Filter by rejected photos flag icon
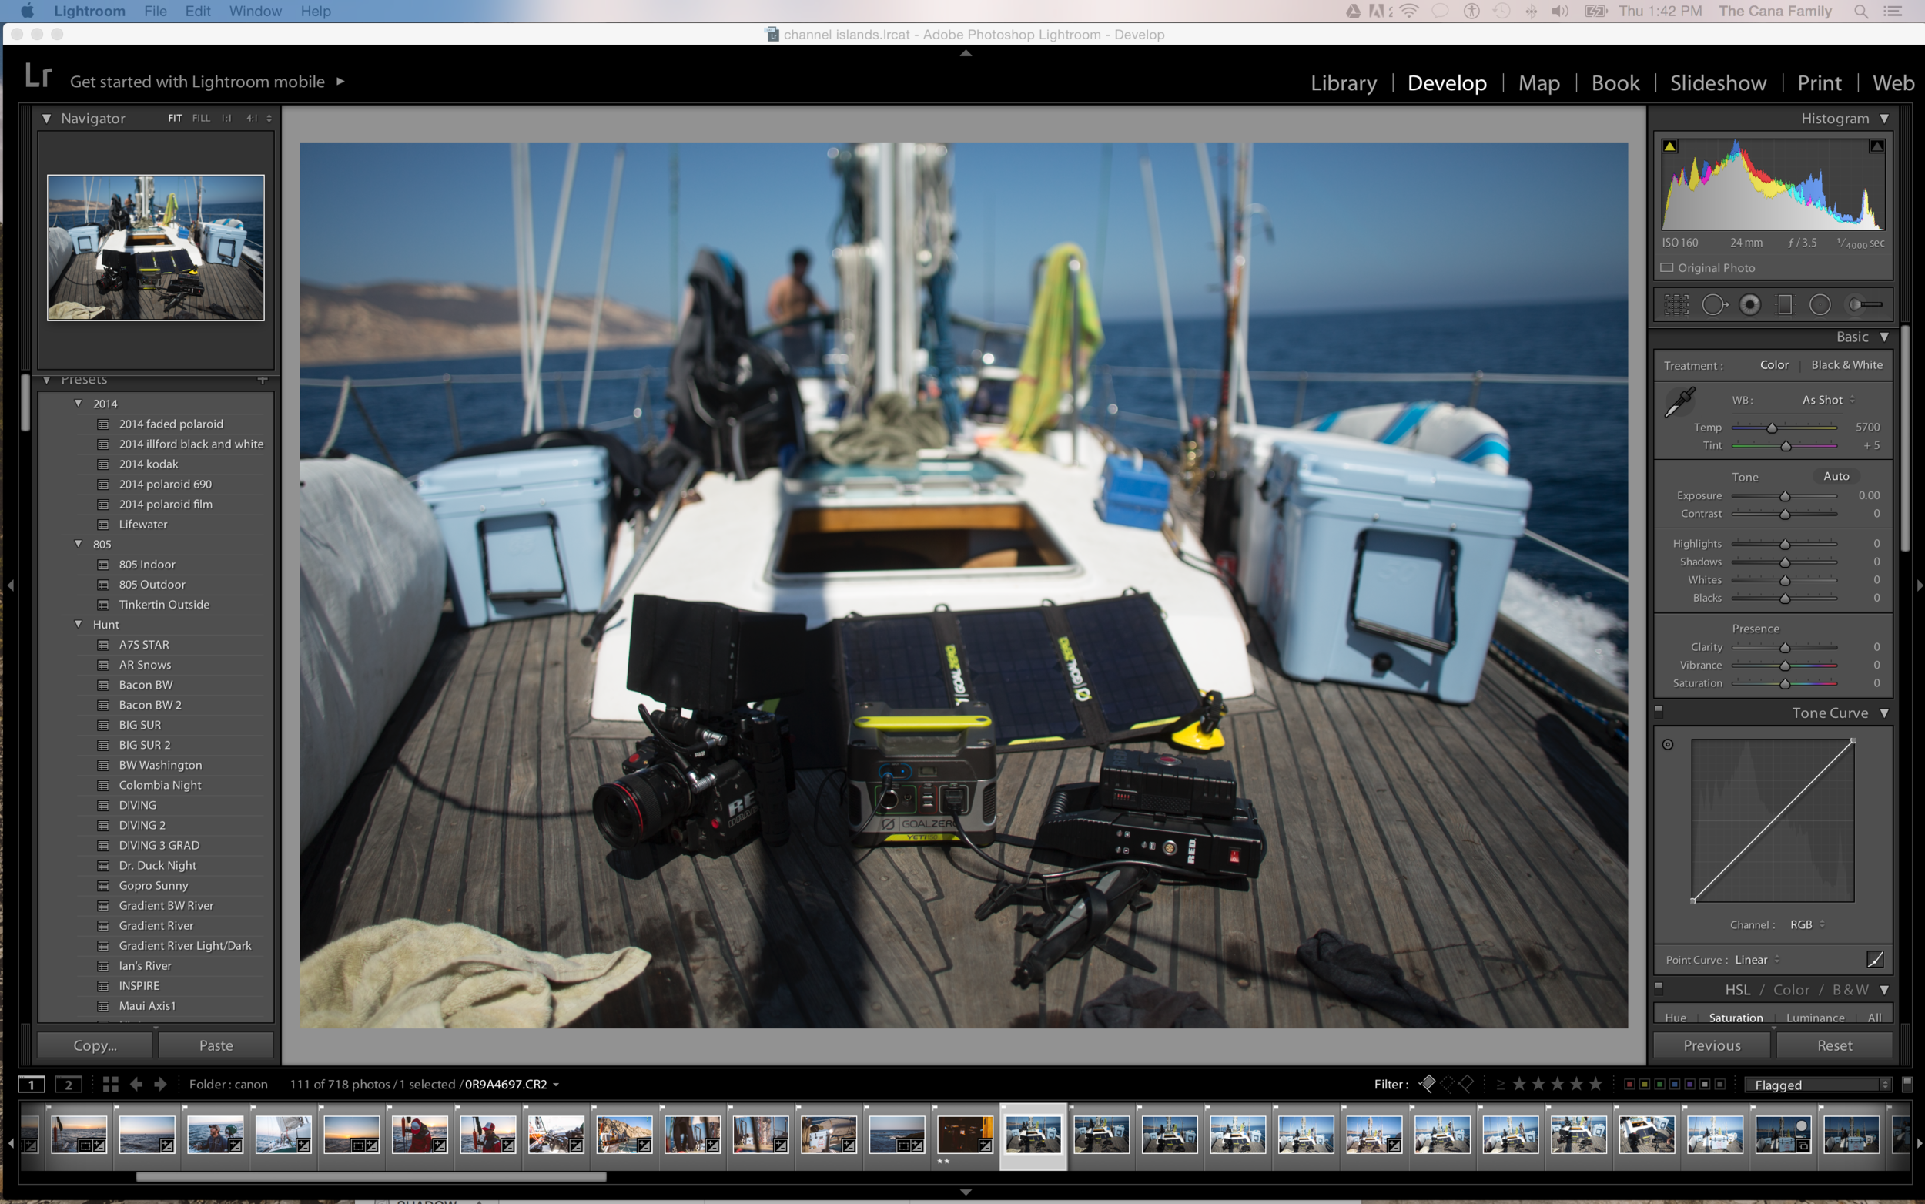The height and width of the screenshot is (1204, 1925). click(1466, 1083)
